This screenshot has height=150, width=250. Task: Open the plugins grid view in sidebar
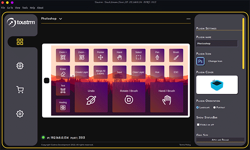tap(20, 42)
